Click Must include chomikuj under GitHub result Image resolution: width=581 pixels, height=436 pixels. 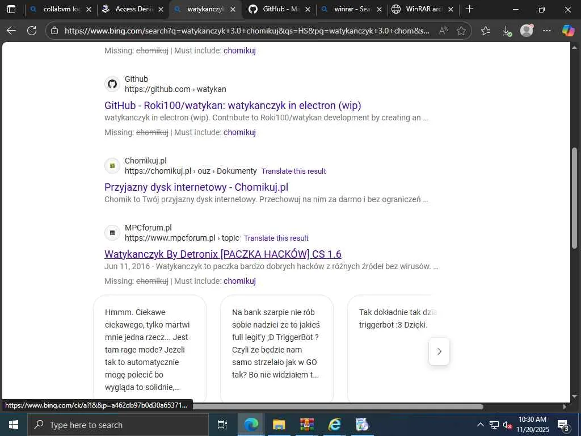click(239, 132)
